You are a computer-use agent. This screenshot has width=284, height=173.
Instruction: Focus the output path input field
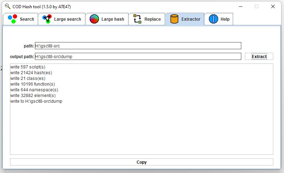coord(138,56)
